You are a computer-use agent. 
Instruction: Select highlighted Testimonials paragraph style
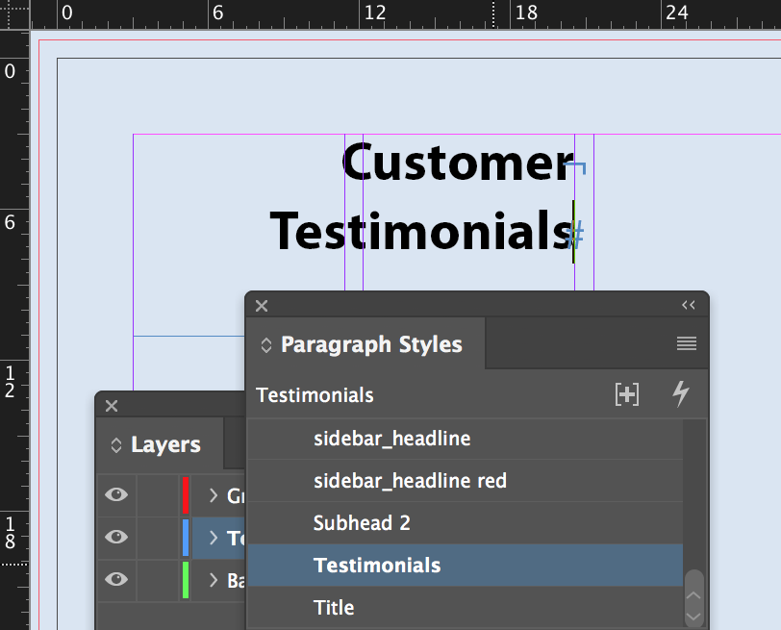pyautogui.click(x=466, y=566)
